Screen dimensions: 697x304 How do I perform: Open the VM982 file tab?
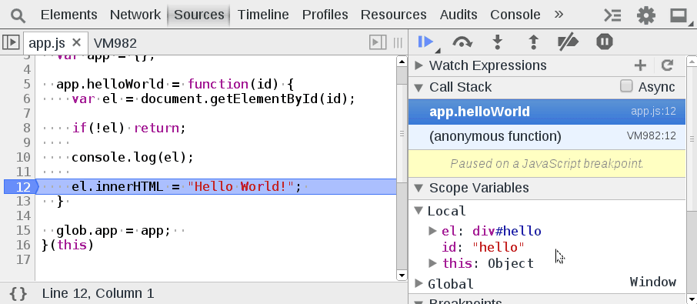[x=115, y=43]
